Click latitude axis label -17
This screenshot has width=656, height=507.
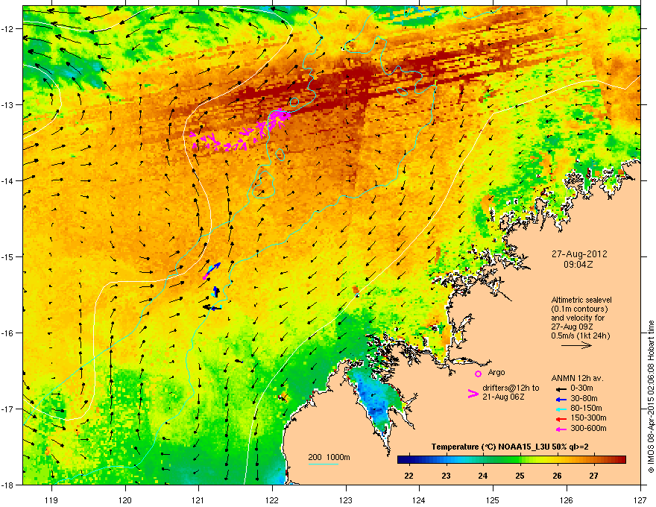tap(7, 409)
